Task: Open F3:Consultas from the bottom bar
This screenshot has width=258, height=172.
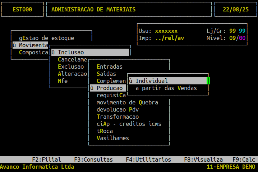Action: click(x=93, y=159)
